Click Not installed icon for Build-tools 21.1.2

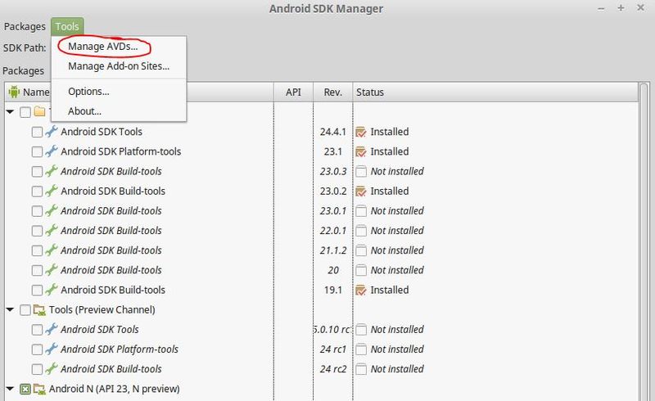click(361, 250)
